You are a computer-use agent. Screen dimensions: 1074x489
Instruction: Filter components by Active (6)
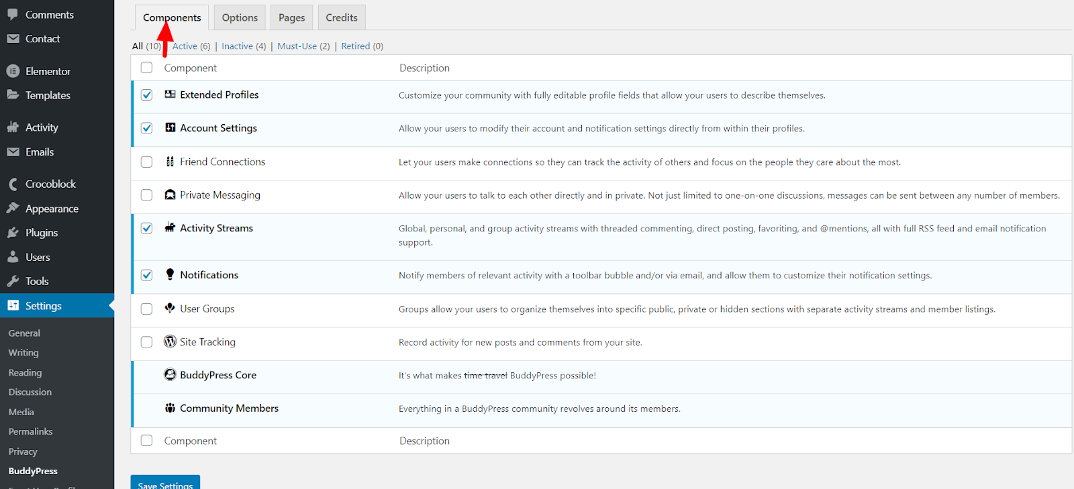pyautogui.click(x=191, y=46)
